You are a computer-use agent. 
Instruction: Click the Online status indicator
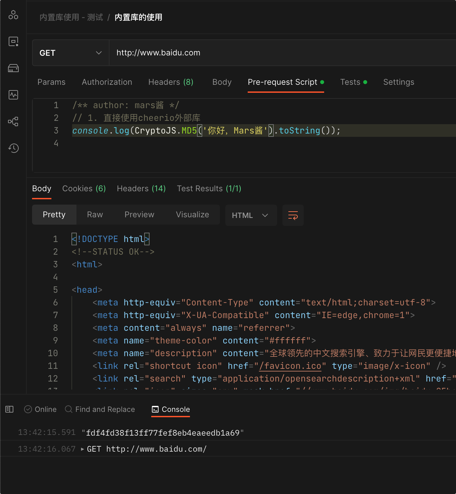coord(40,409)
